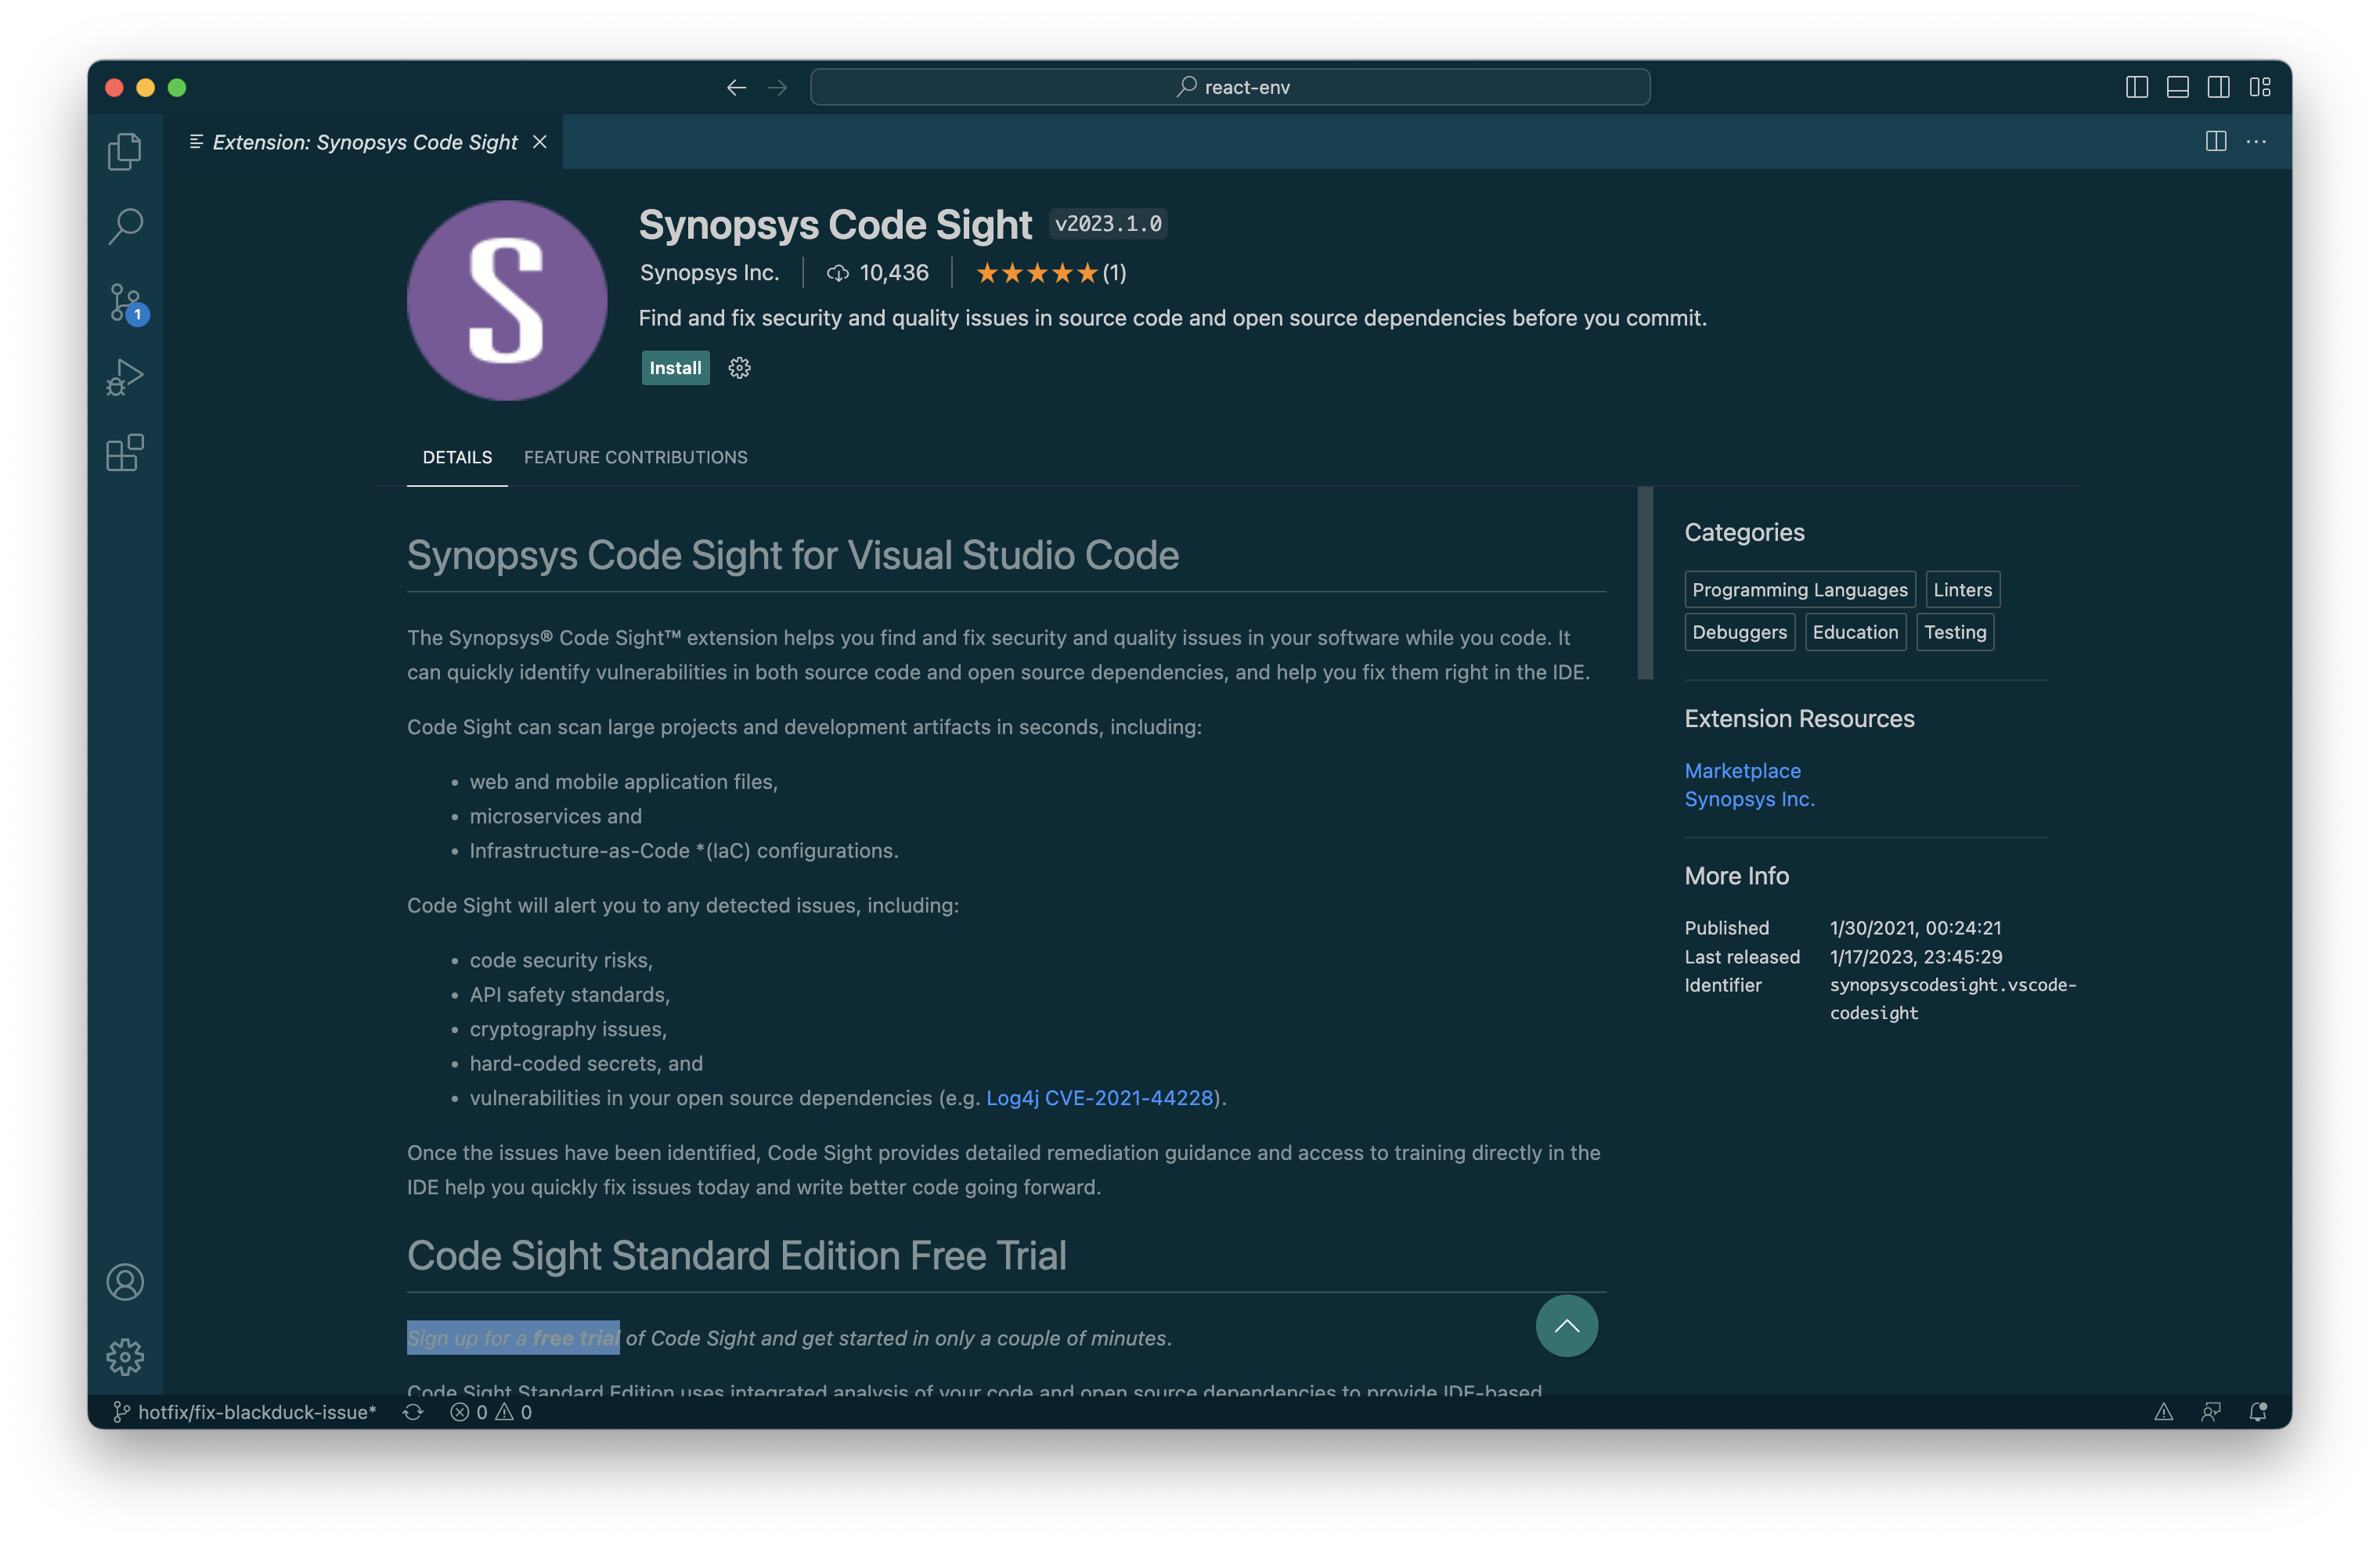Install the Synopsys Code Sight extension
Viewport: 2380px width, 1545px height.
pos(675,367)
